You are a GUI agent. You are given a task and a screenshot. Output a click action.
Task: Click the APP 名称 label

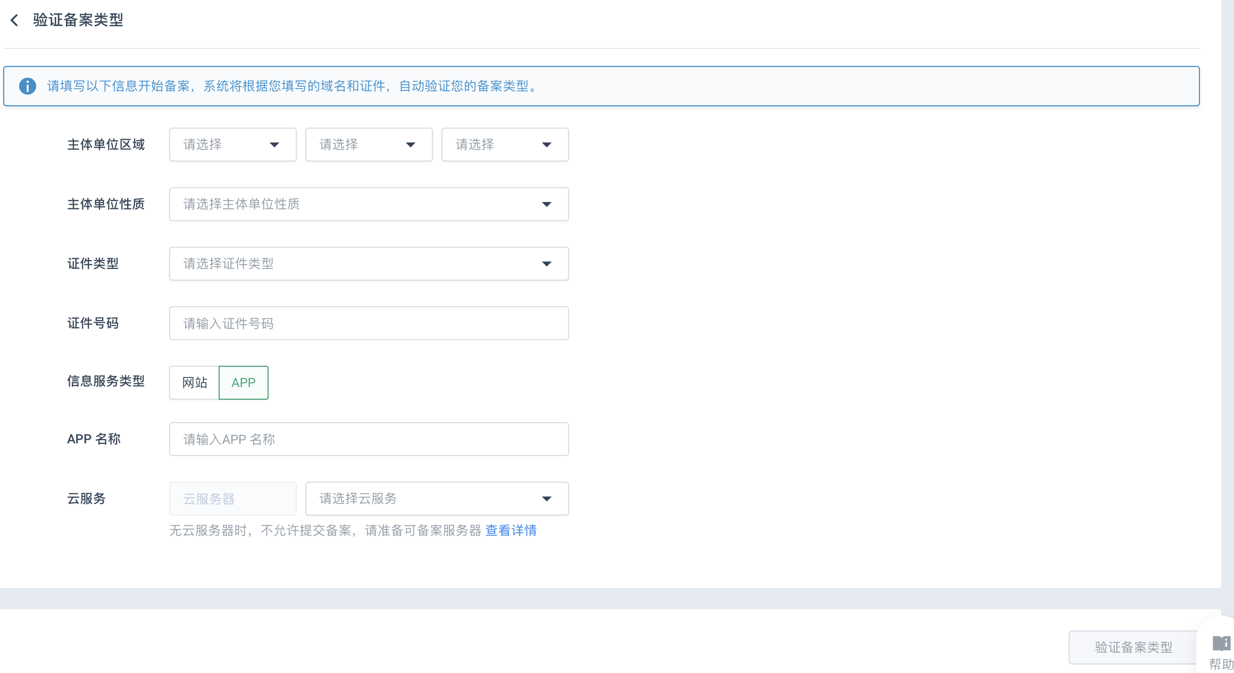click(x=94, y=439)
